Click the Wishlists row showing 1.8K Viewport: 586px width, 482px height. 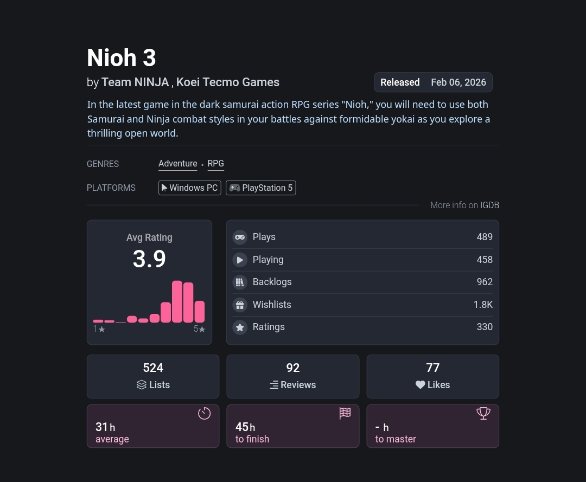[362, 305]
